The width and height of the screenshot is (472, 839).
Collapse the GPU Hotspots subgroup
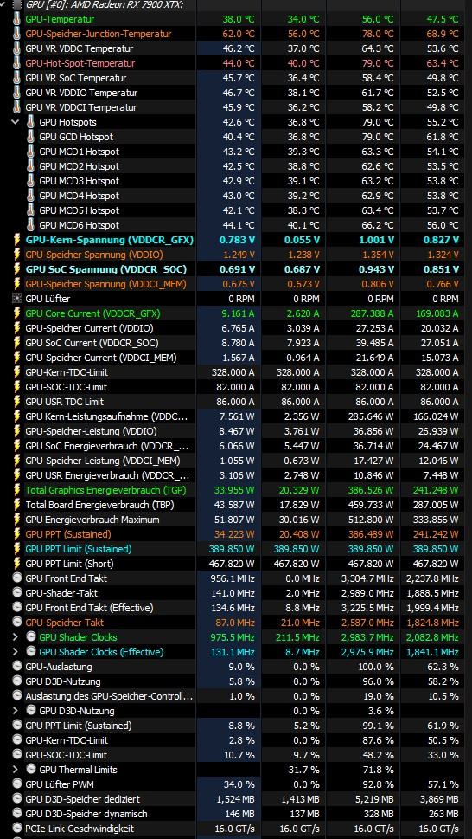click(x=15, y=122)
